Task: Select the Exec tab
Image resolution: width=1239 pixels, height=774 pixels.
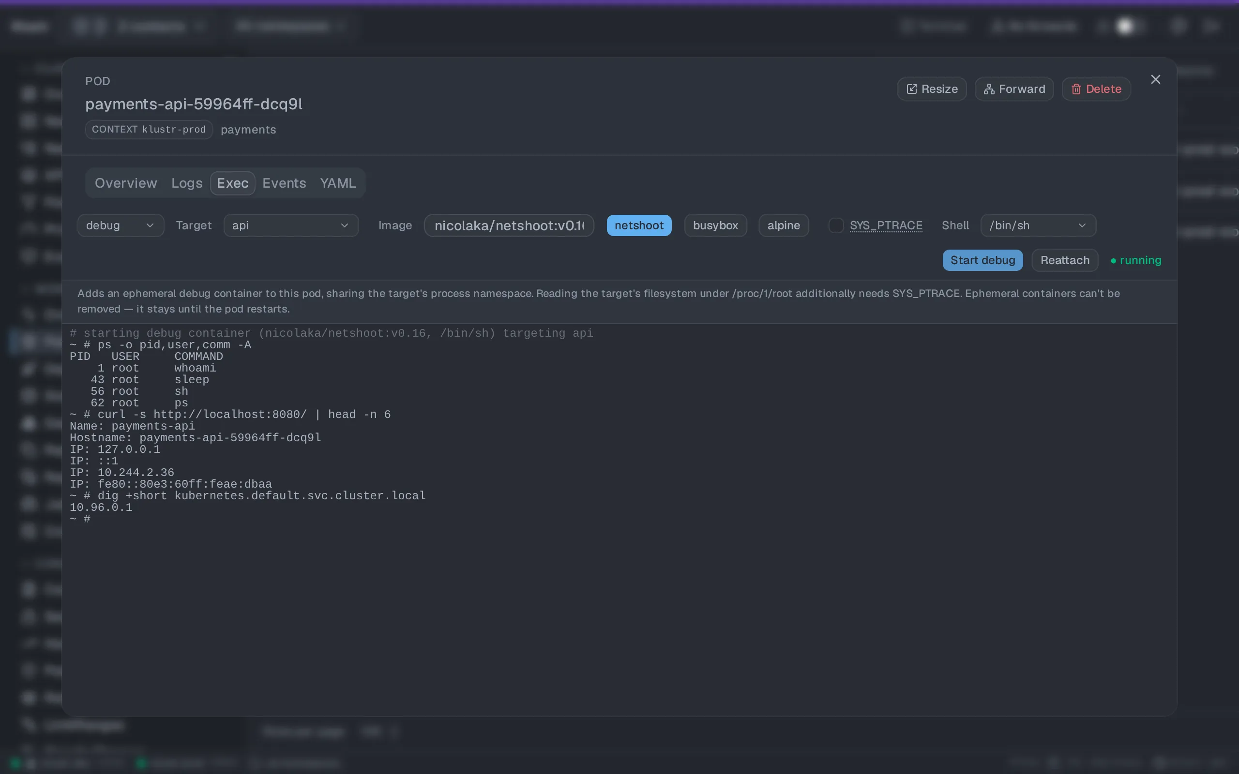Action: 232,183
